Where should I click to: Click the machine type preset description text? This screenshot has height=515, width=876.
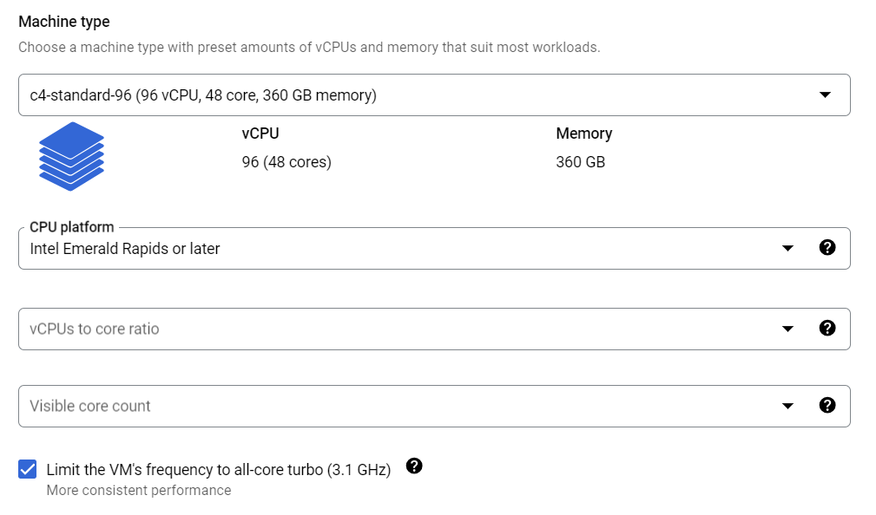(309, 48)
